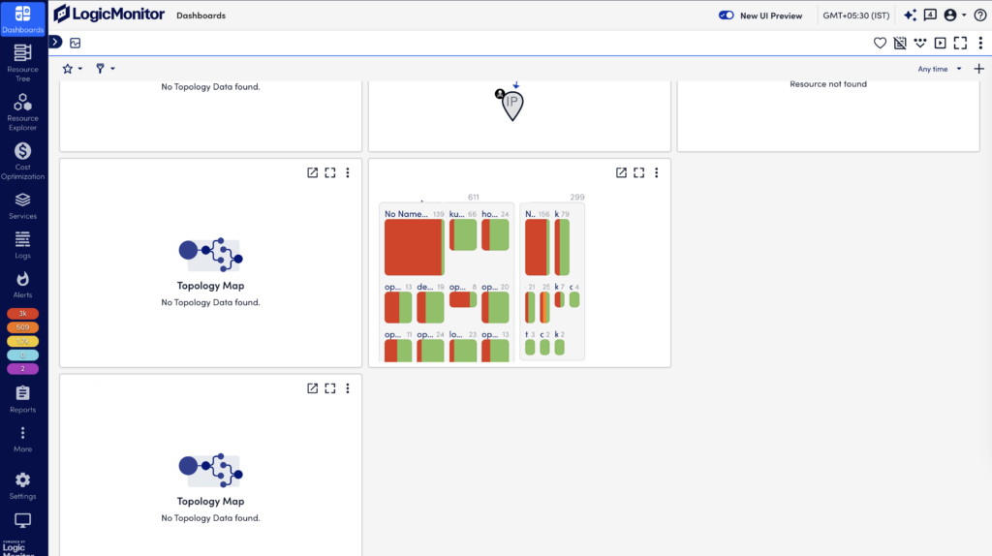Click the add widget plus button

click(x=978, y=69)
